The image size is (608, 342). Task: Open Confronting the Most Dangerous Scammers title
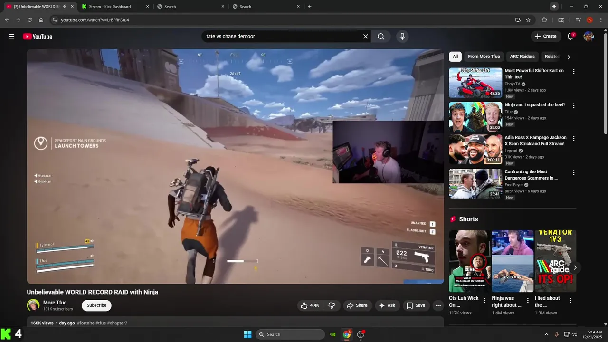pos(531,175)
